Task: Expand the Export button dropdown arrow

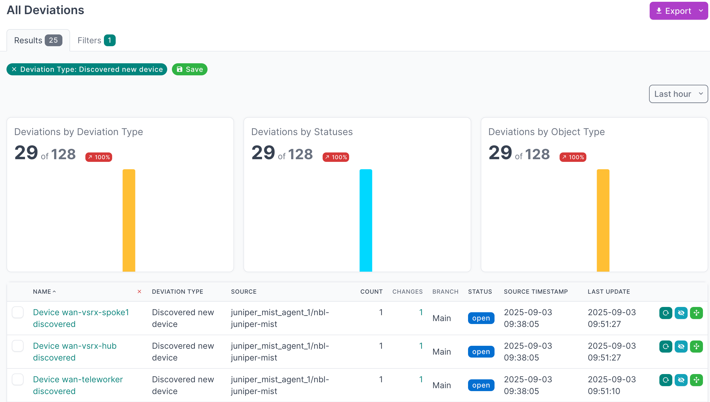Action: click(701, 11)
